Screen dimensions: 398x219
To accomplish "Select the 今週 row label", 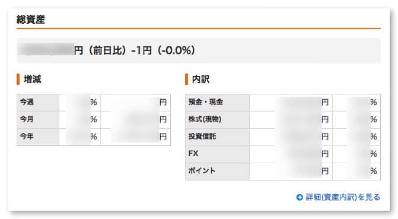I will click(27, 102).
